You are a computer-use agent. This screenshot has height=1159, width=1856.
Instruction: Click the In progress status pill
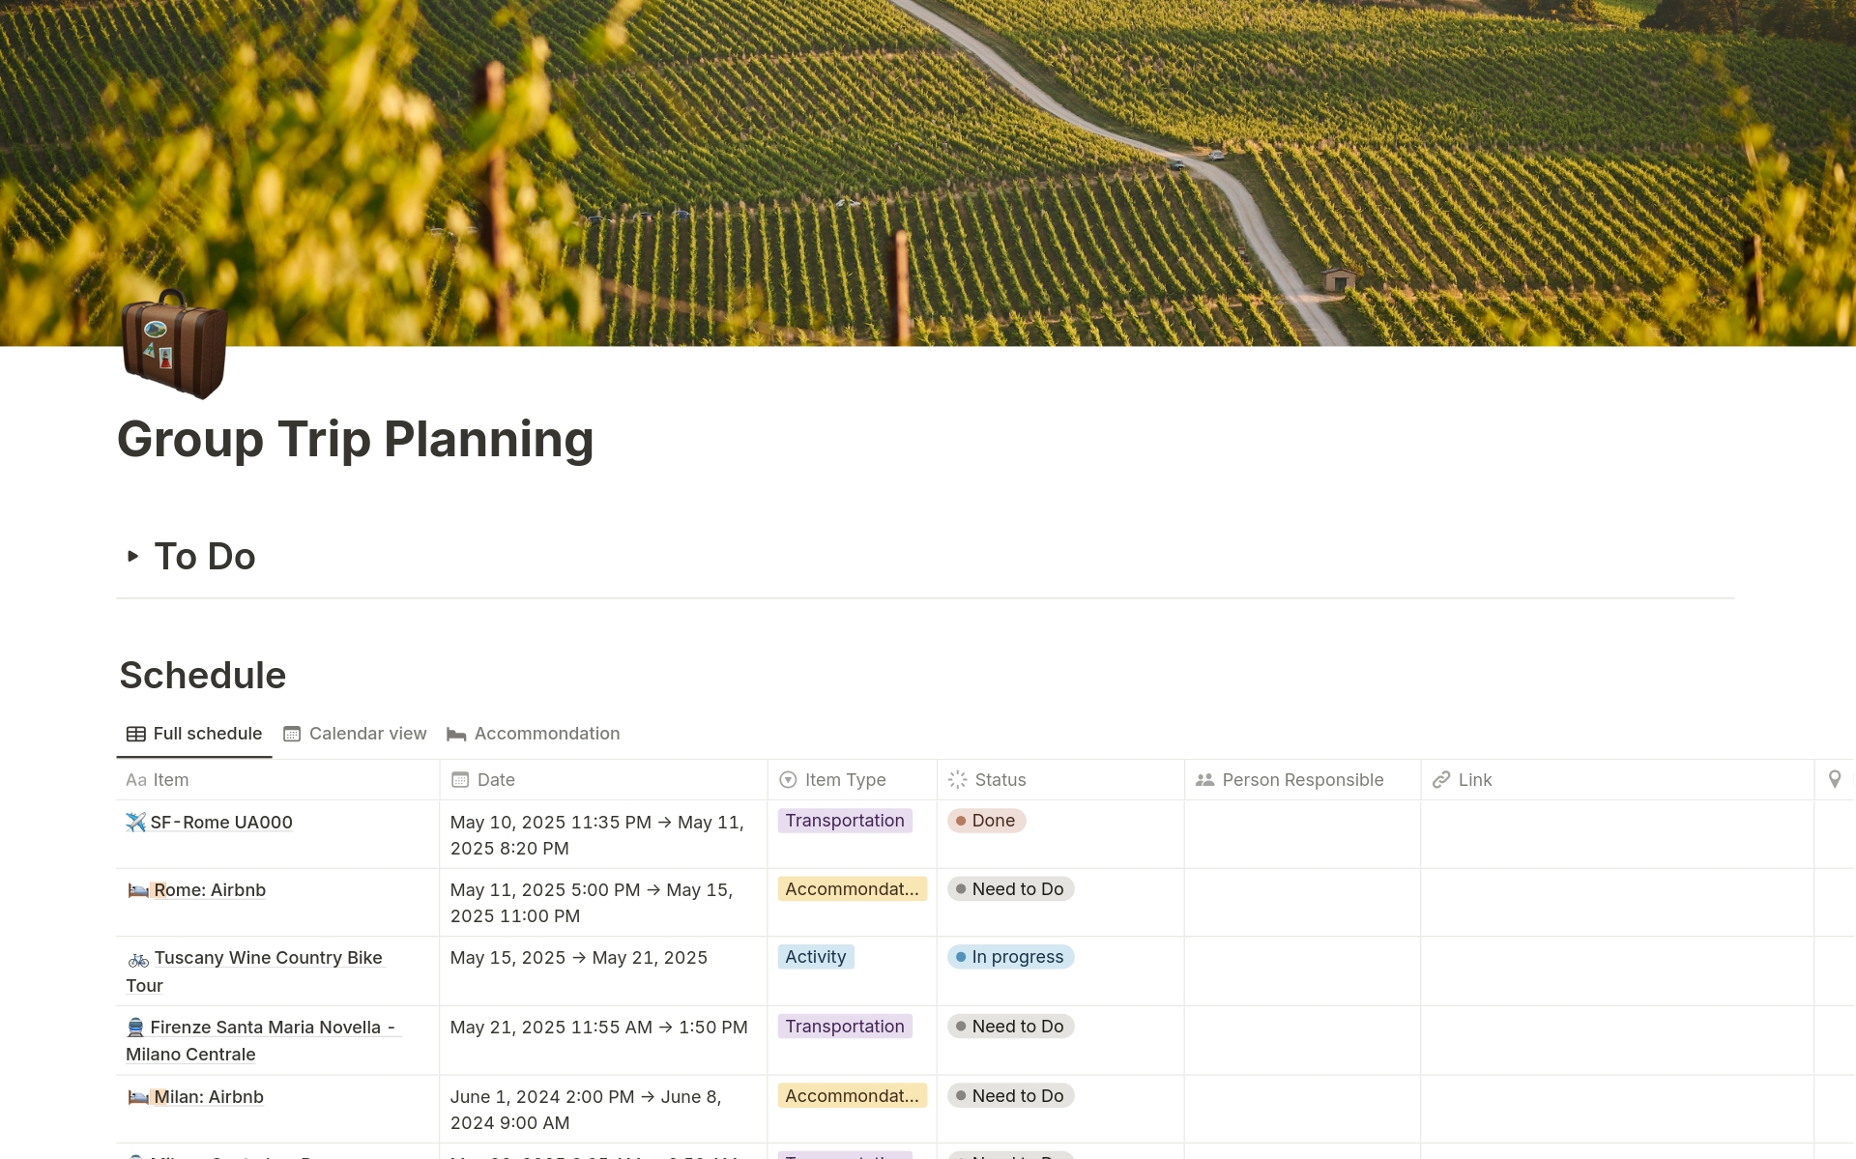point(1010,957)
